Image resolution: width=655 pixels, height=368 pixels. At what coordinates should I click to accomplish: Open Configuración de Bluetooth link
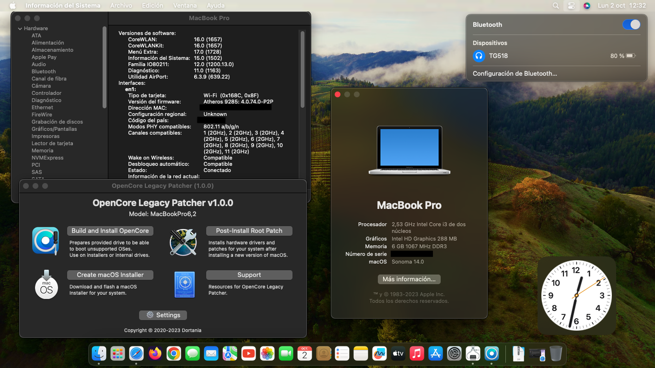515,74
